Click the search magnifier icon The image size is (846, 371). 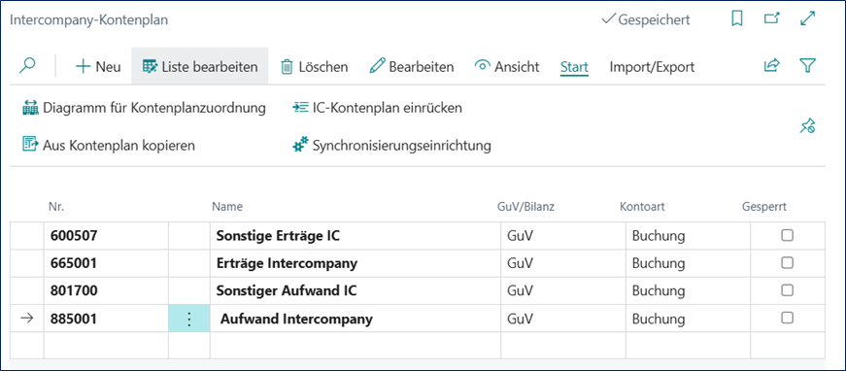(27, 66)
